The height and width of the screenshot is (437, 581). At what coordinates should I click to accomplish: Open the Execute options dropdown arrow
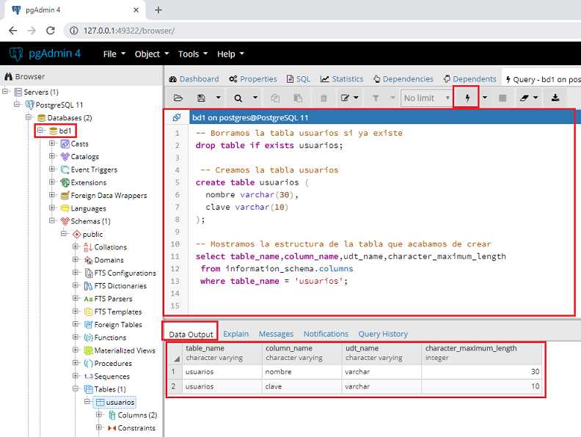(485, 98)
